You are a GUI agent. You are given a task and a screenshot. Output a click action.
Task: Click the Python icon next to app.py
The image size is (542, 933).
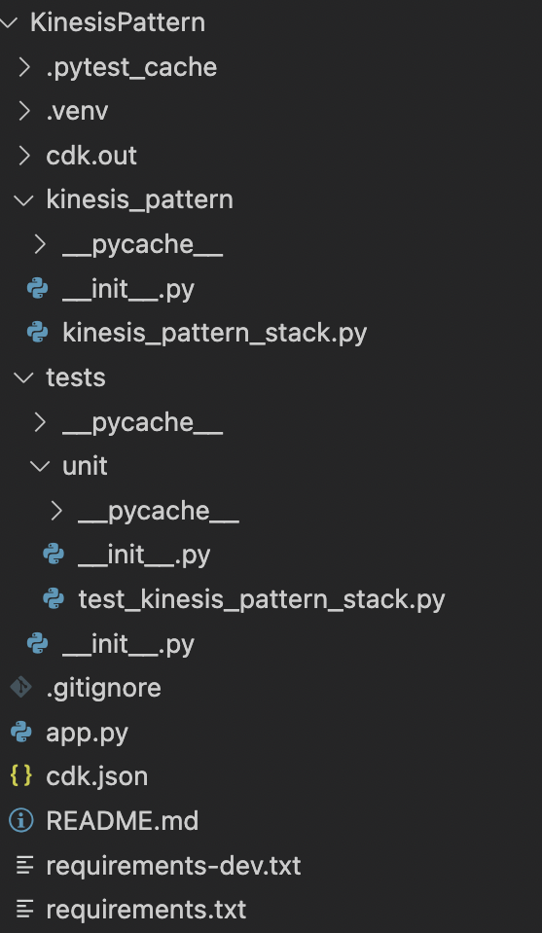[x=21, y=732]
